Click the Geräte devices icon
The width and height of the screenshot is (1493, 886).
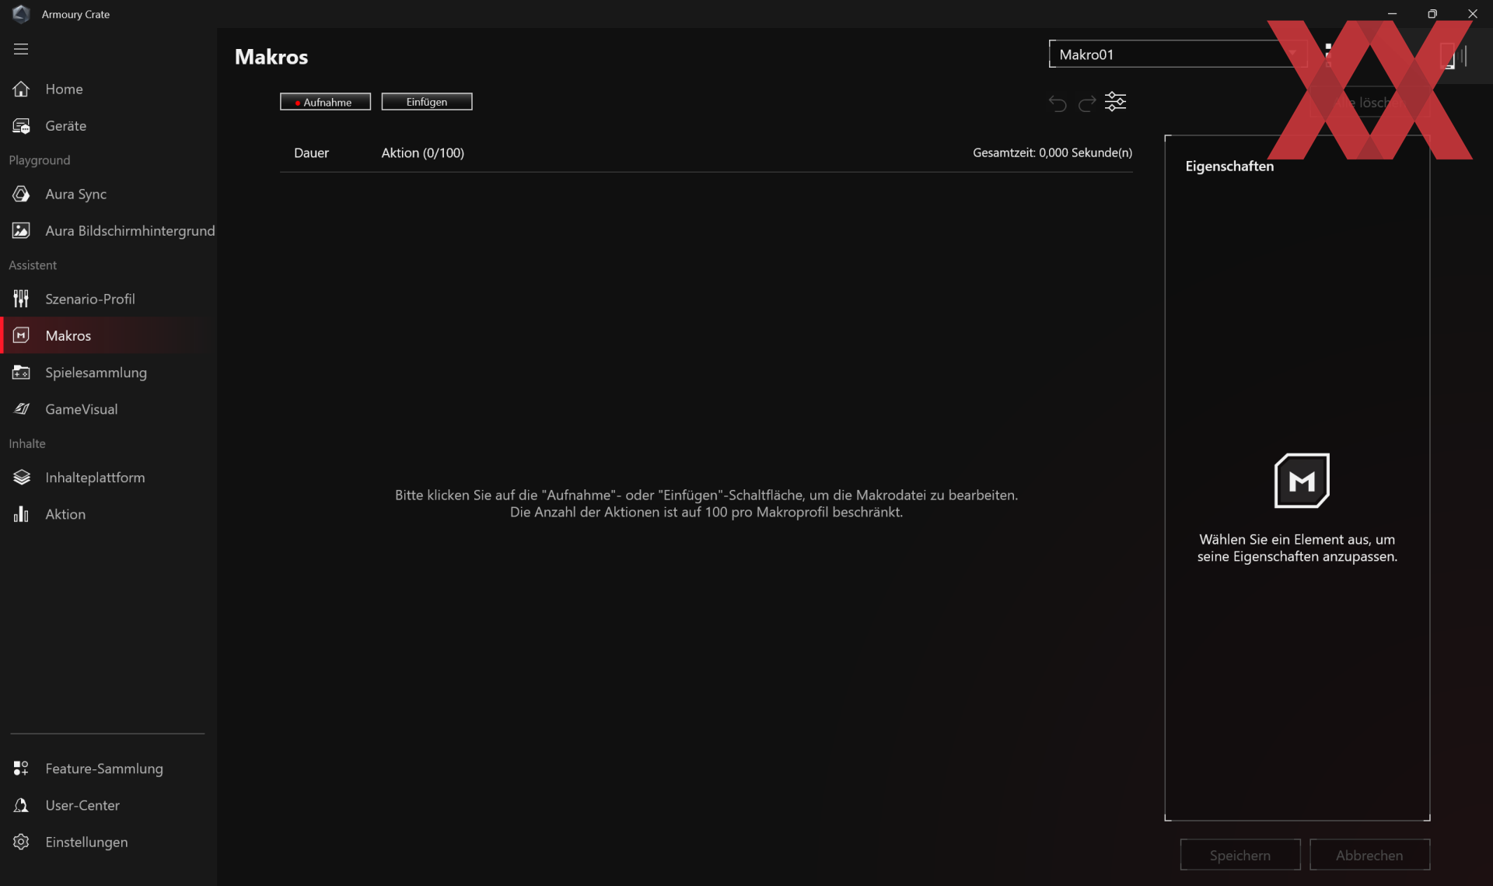(21, 126)
